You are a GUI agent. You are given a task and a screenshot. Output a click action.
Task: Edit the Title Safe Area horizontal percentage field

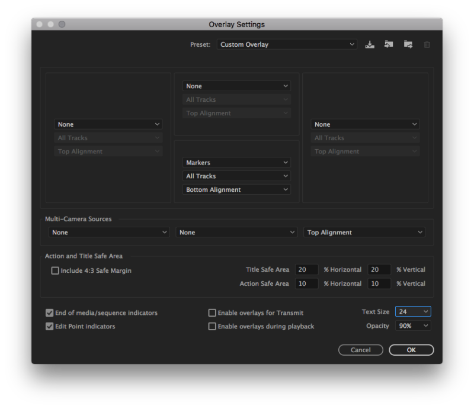click(x=306, y=269)
